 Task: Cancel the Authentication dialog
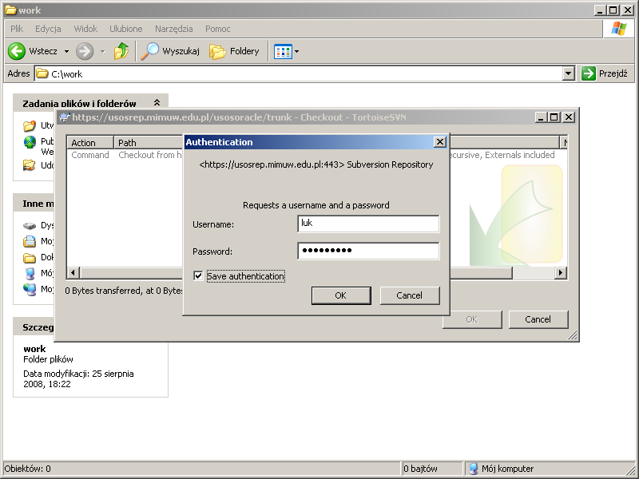pos(410,295)
